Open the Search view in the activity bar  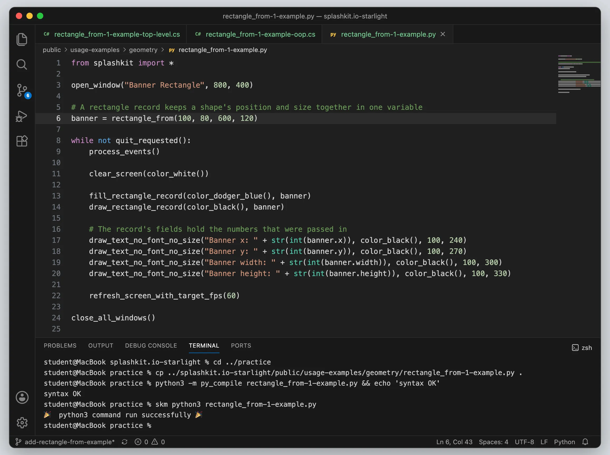point(22,64)
